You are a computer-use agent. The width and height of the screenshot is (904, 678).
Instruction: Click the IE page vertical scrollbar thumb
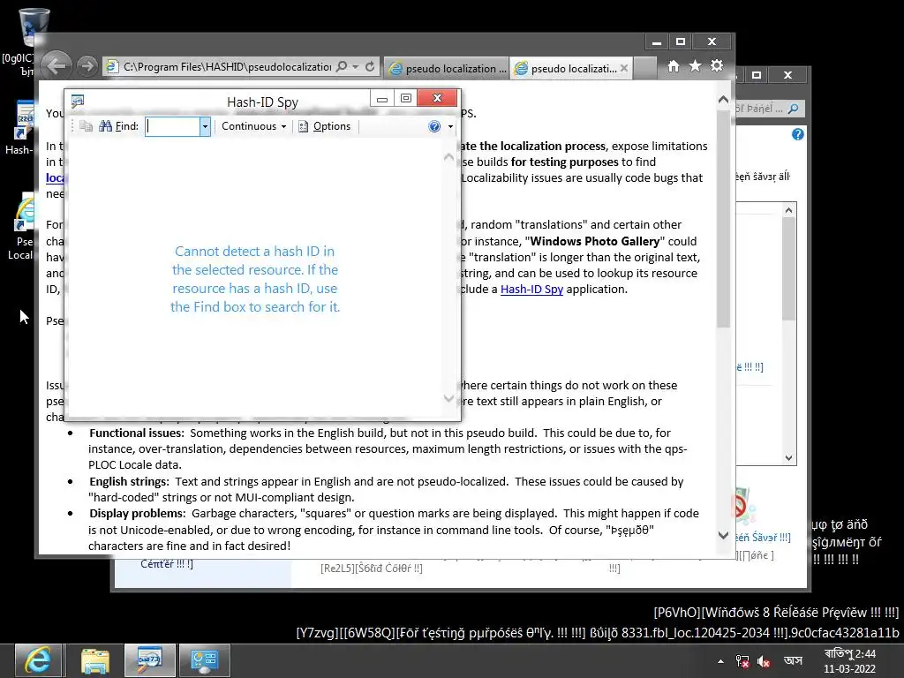723,219
